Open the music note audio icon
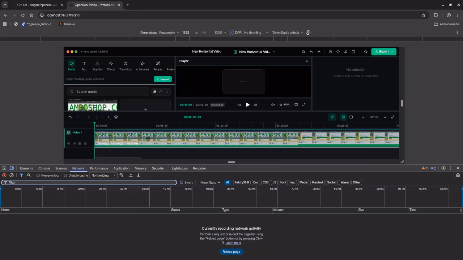 point(346,52)
